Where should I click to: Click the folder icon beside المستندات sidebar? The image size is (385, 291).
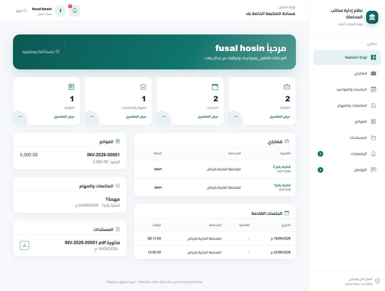(374, 138)
